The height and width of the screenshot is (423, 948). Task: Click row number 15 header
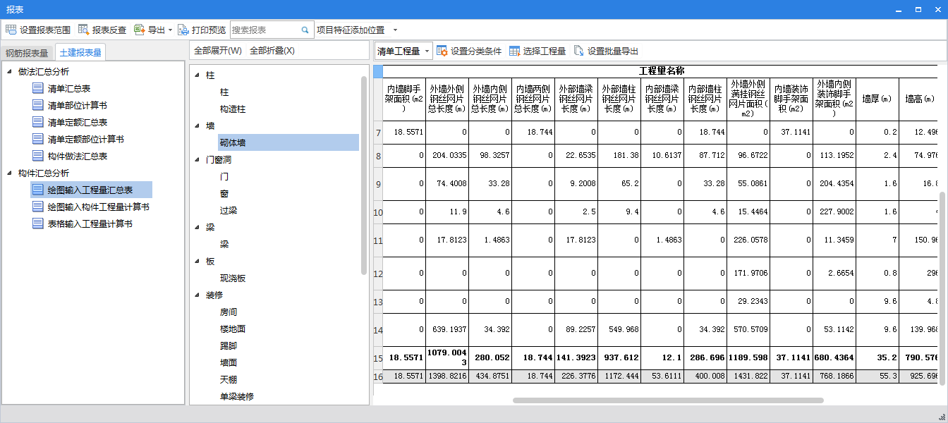point(378,358)
